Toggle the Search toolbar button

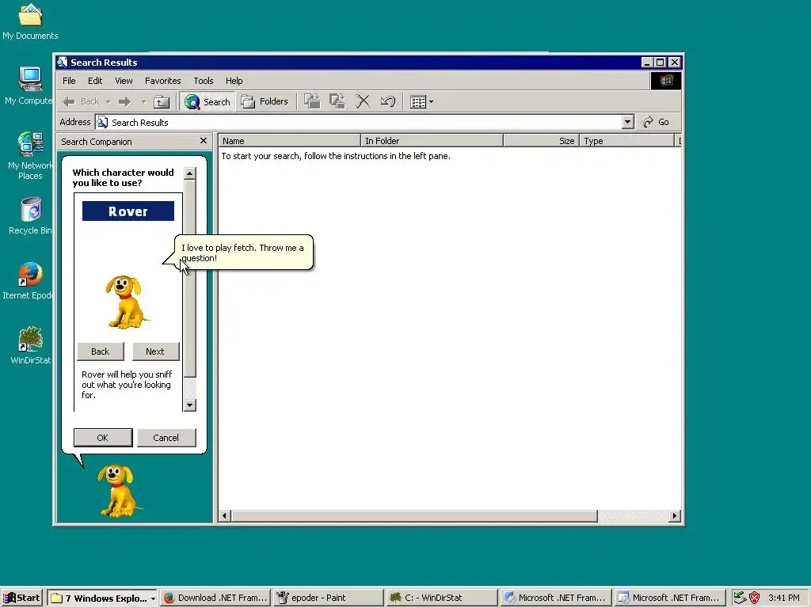[x=207, y=102]
